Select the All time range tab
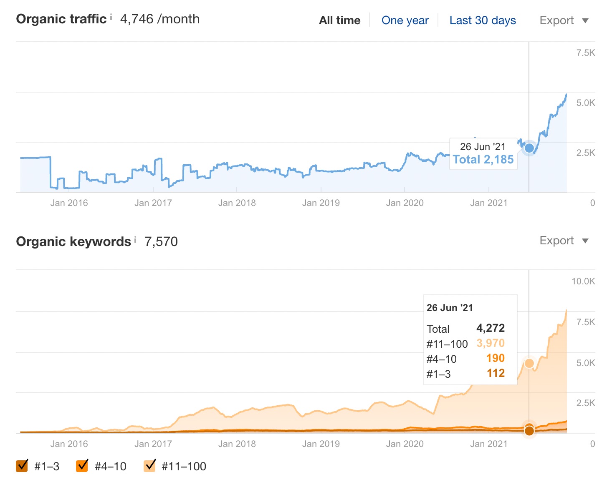 coord(340,20)
